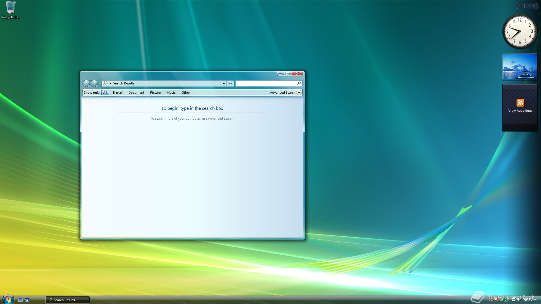This screenshot has width=541, height=304.
Task: Select the Music filter tab
Action: point(171,93)
